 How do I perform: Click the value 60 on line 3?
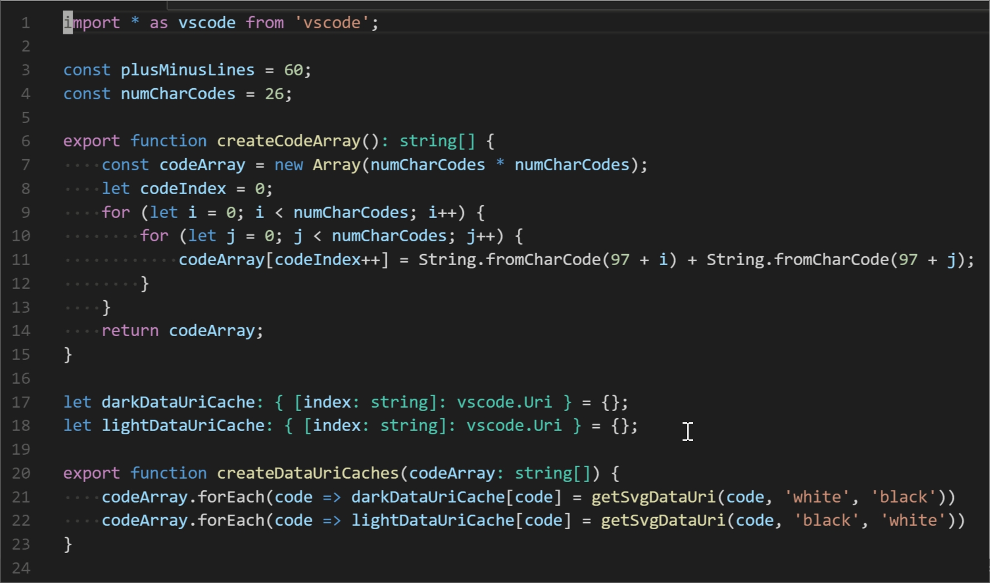294,70
